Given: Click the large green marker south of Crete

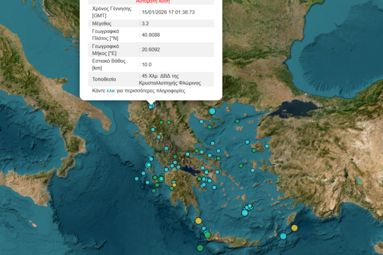Looking at the screenshot, I should pos(200,247).
